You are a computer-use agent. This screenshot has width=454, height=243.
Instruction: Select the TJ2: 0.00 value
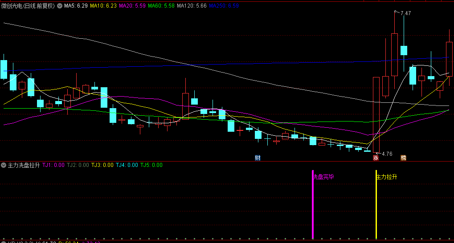click(x=78, y=165)
